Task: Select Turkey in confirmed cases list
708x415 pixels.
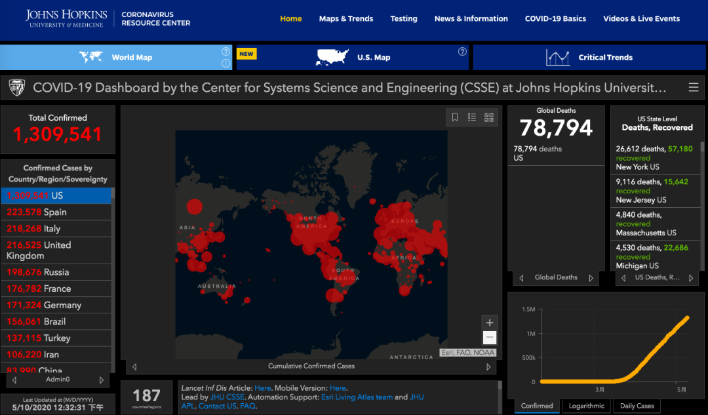Action: [x=56, y=338]
